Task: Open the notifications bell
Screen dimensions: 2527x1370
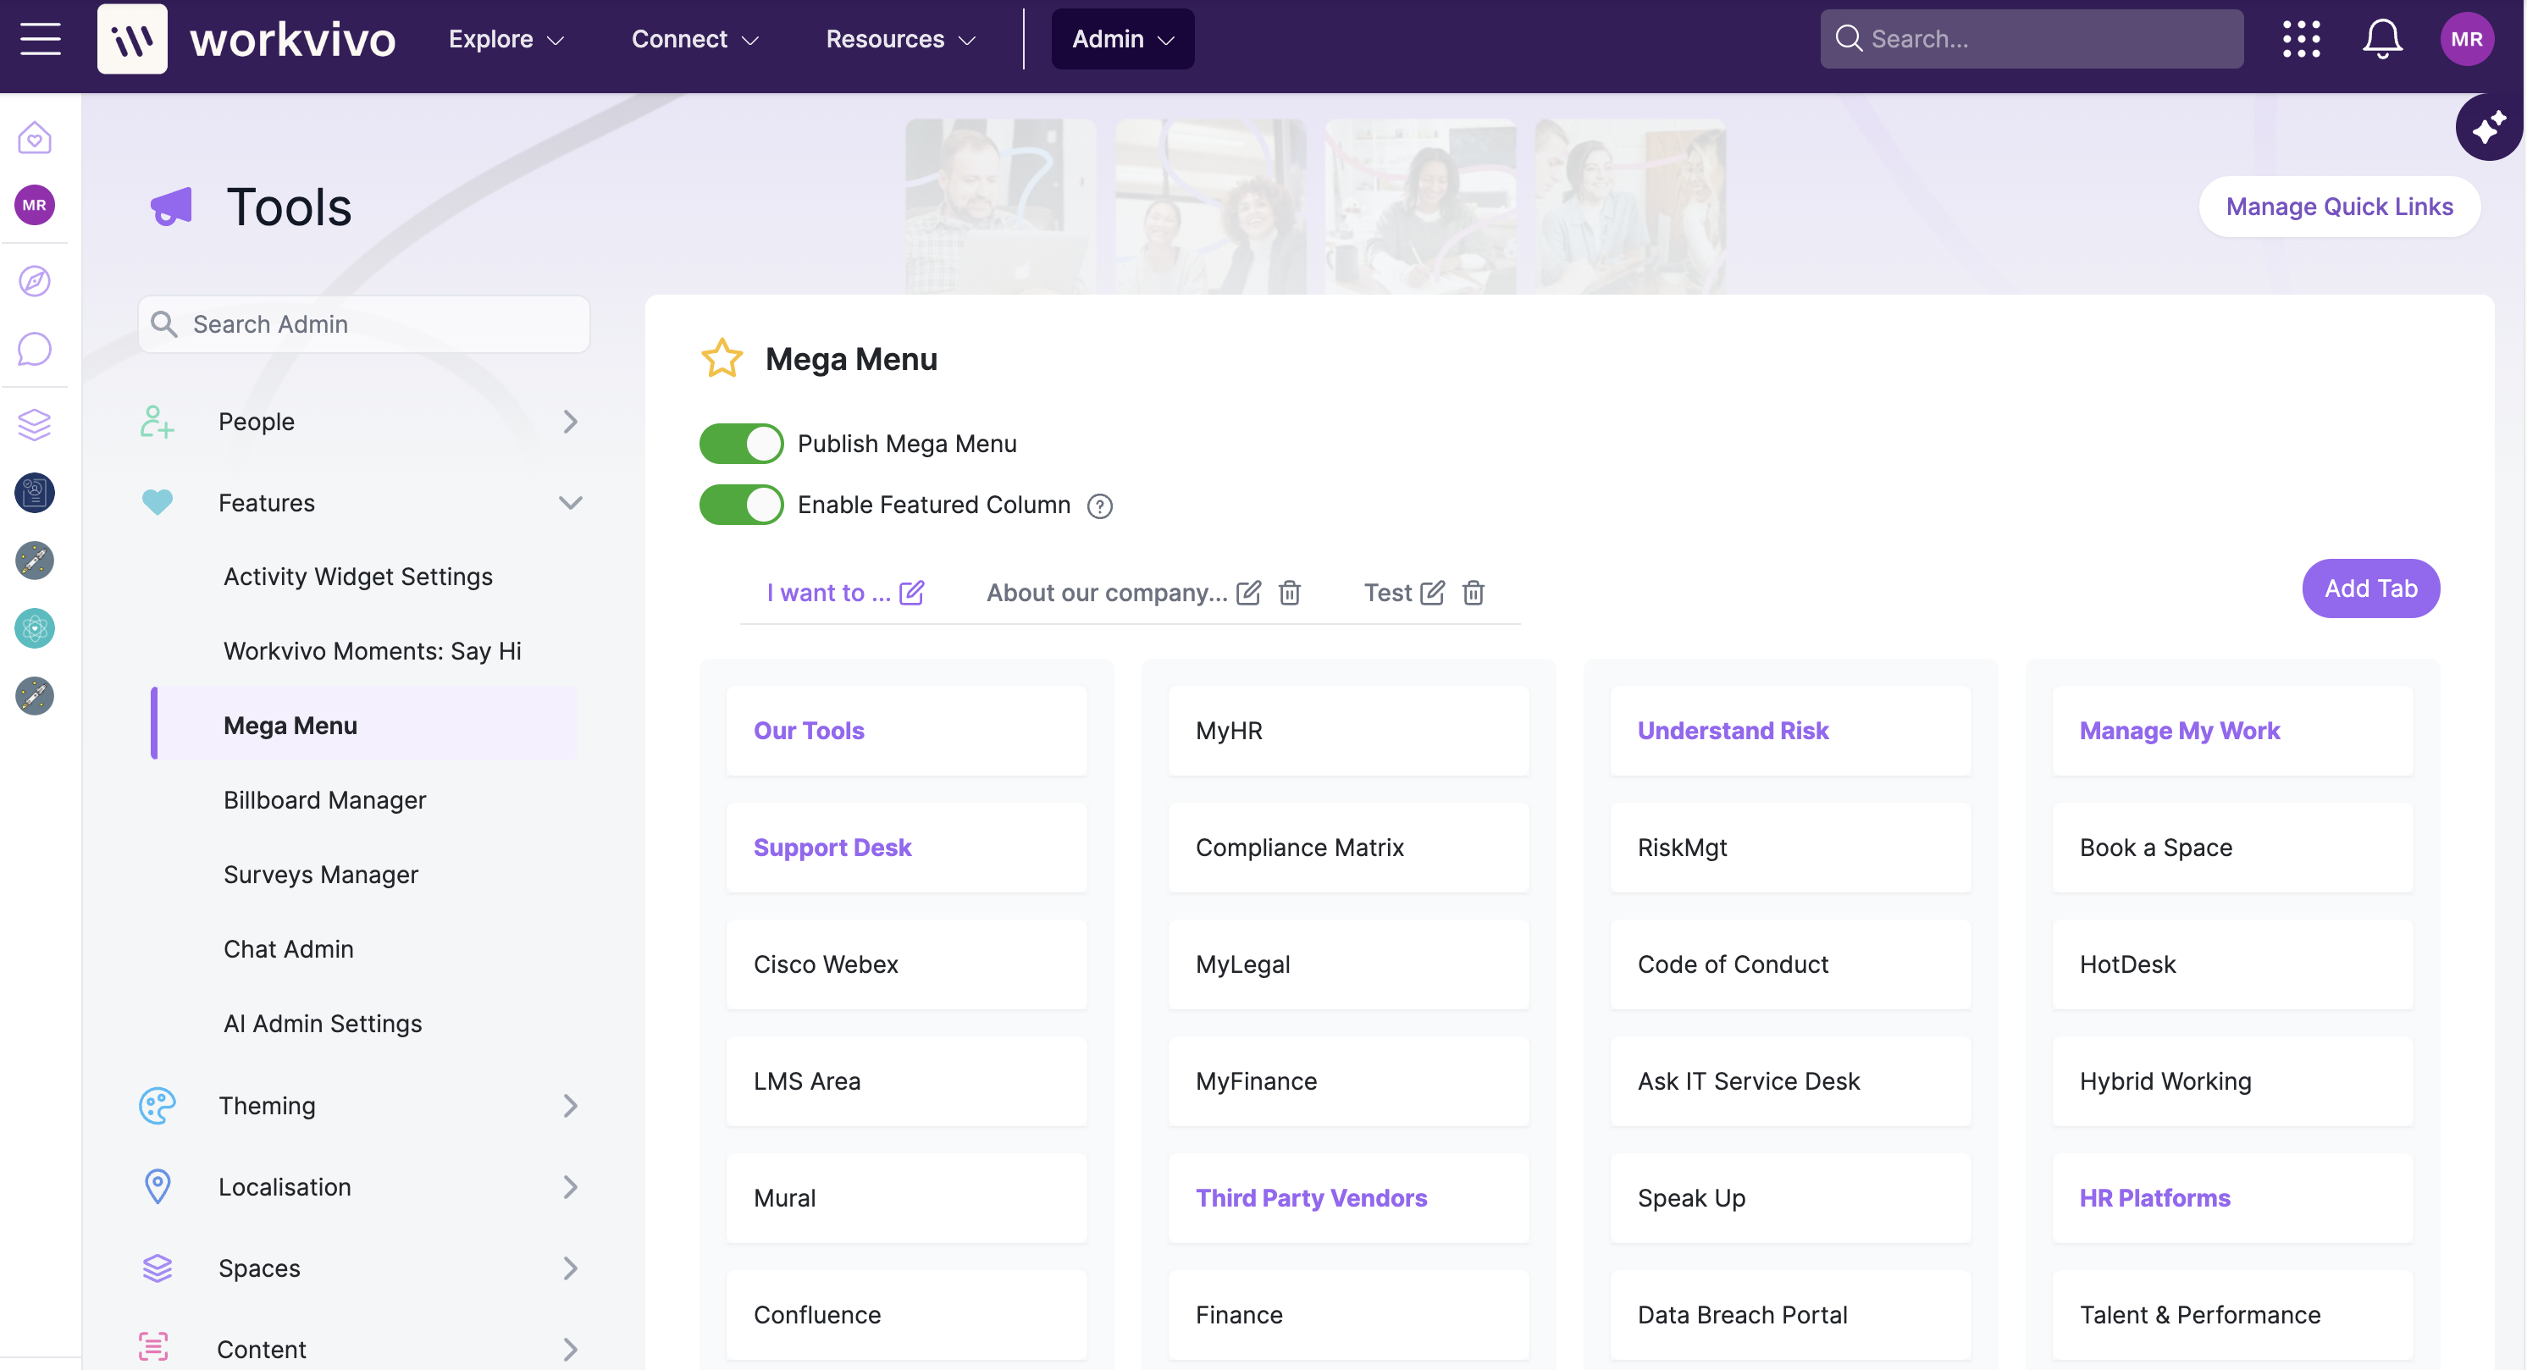Action: [x=2382, y=39]
